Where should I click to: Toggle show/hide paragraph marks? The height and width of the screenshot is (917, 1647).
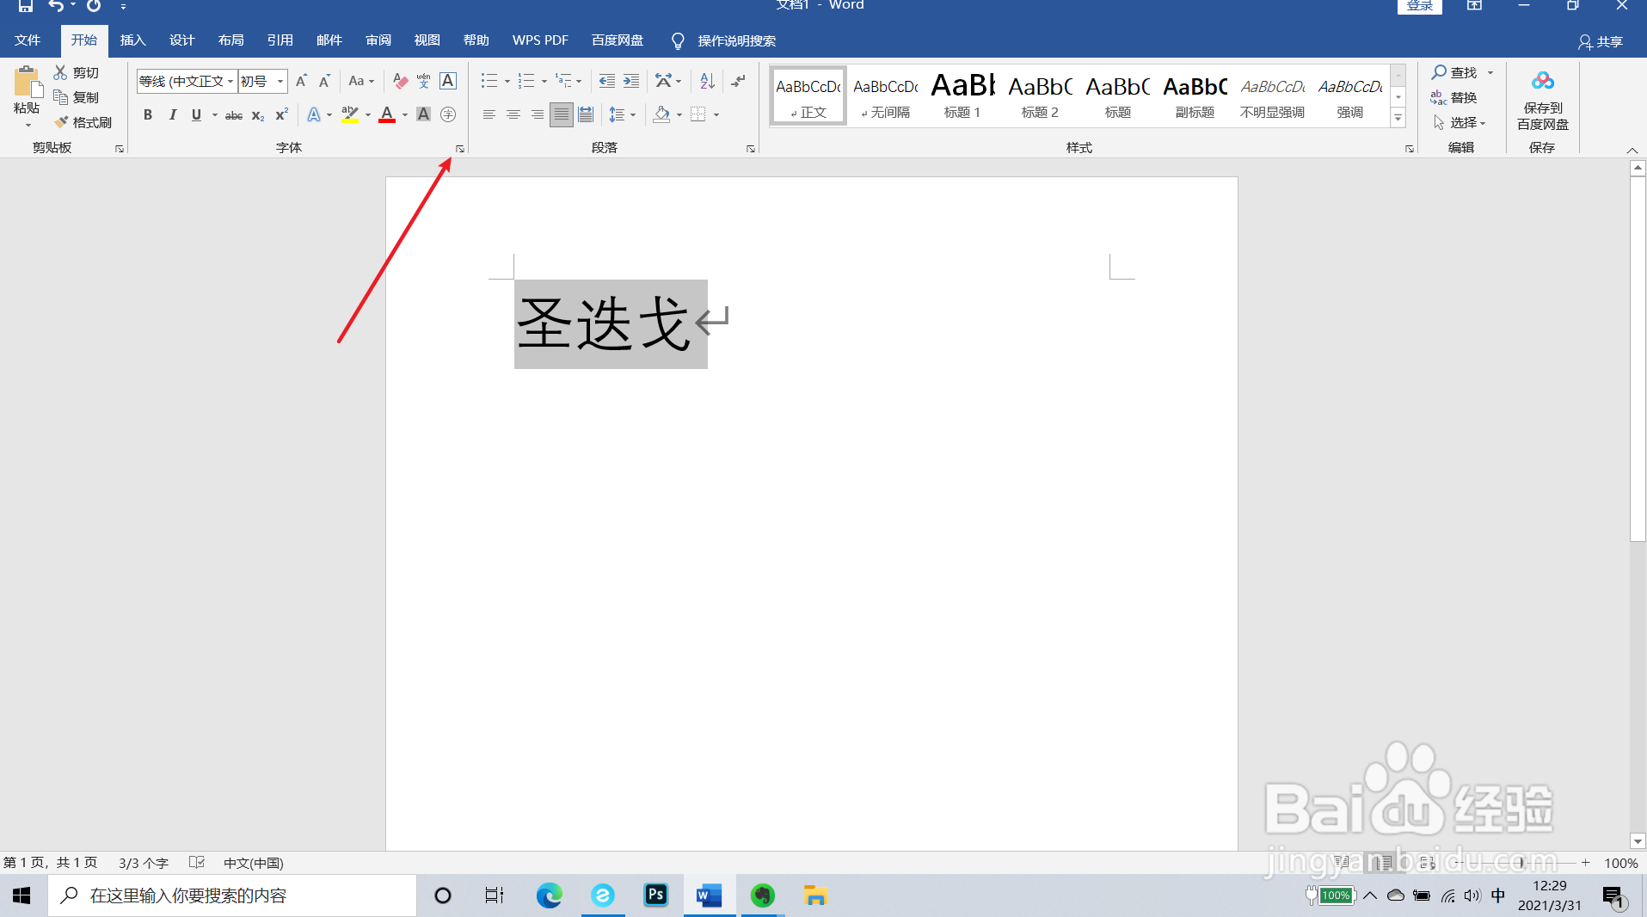[x=738, y=81]
